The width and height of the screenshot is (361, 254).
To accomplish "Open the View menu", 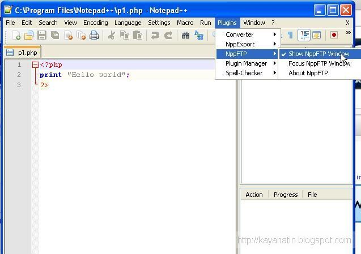I will (x=70, y=23).
